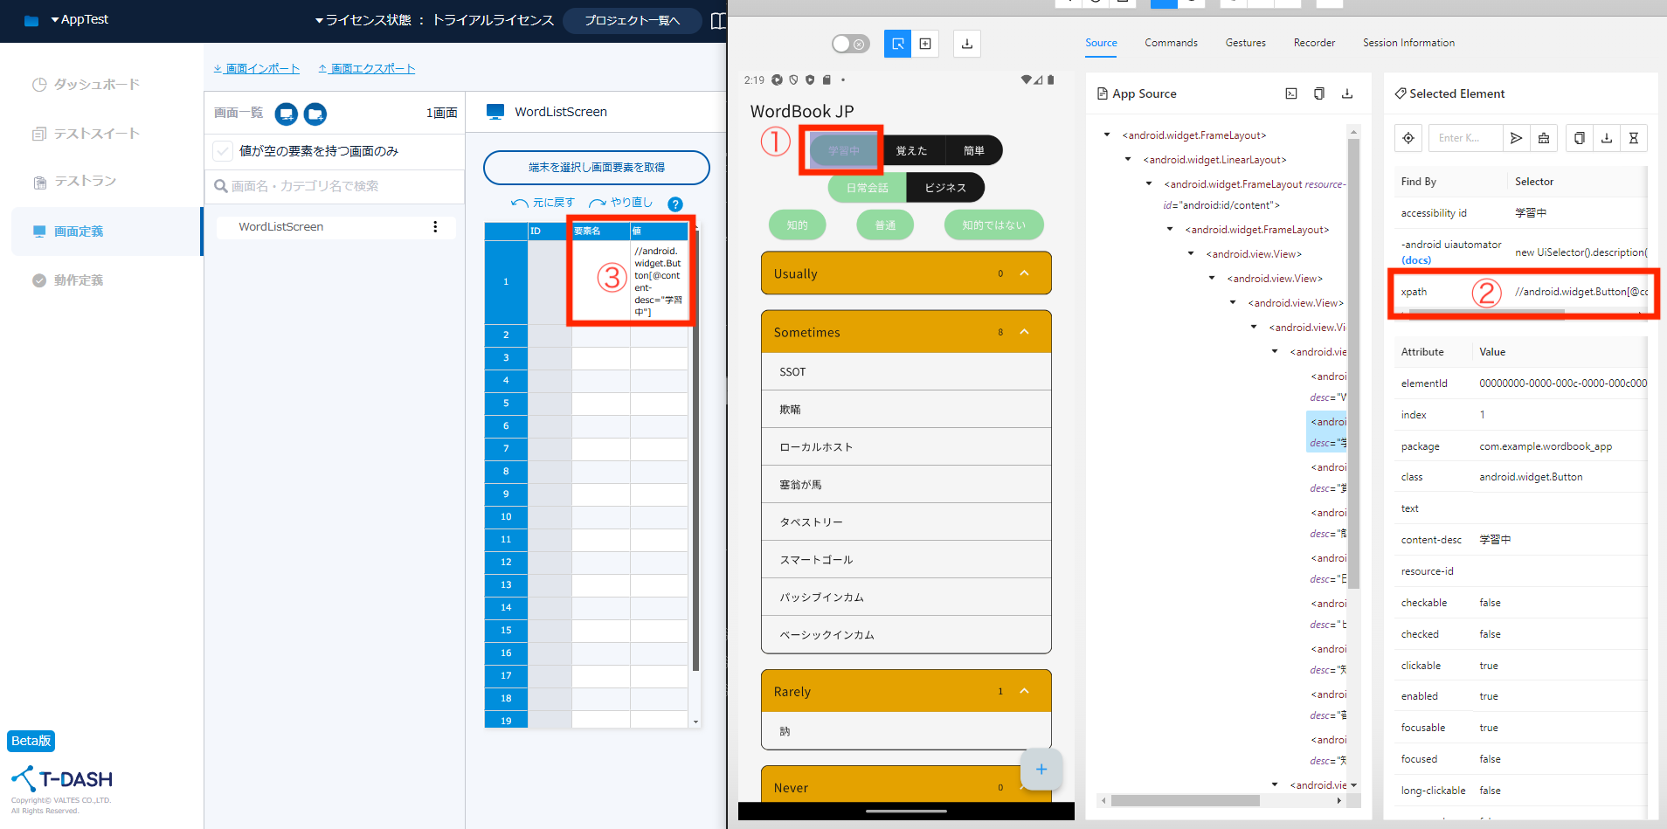This screenshot has height=829, width=1667.
Task: Activate select-elements mode icon in inspector
Action: coord(897,44)
